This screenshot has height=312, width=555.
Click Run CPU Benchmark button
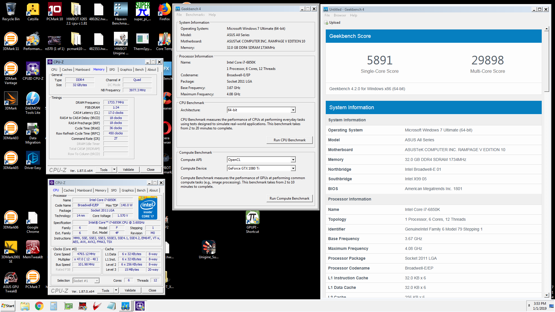point(289,140)
